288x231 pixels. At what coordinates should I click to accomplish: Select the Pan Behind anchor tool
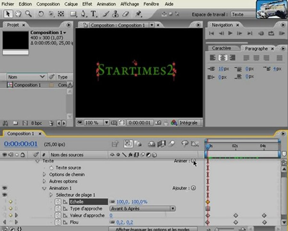click(51, 14)
